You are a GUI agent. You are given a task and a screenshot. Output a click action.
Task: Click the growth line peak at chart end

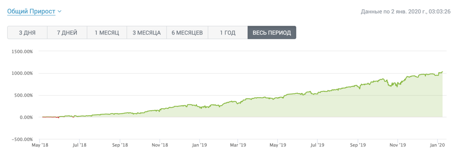442,72
